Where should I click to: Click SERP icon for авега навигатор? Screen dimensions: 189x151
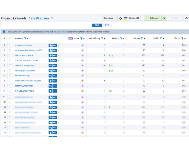point(50,76)
